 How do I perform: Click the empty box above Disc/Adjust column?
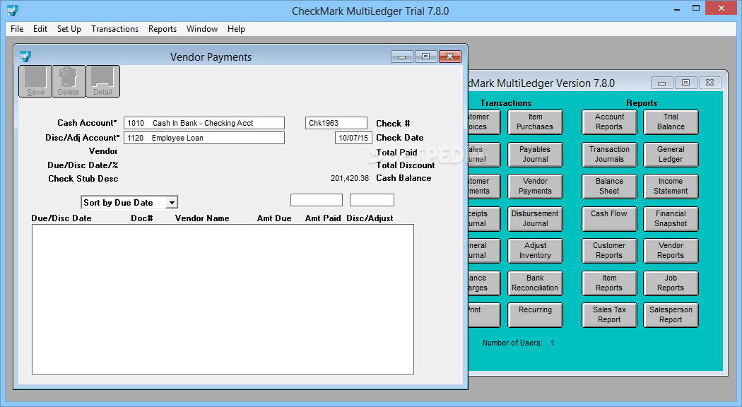tap(372, 200)
